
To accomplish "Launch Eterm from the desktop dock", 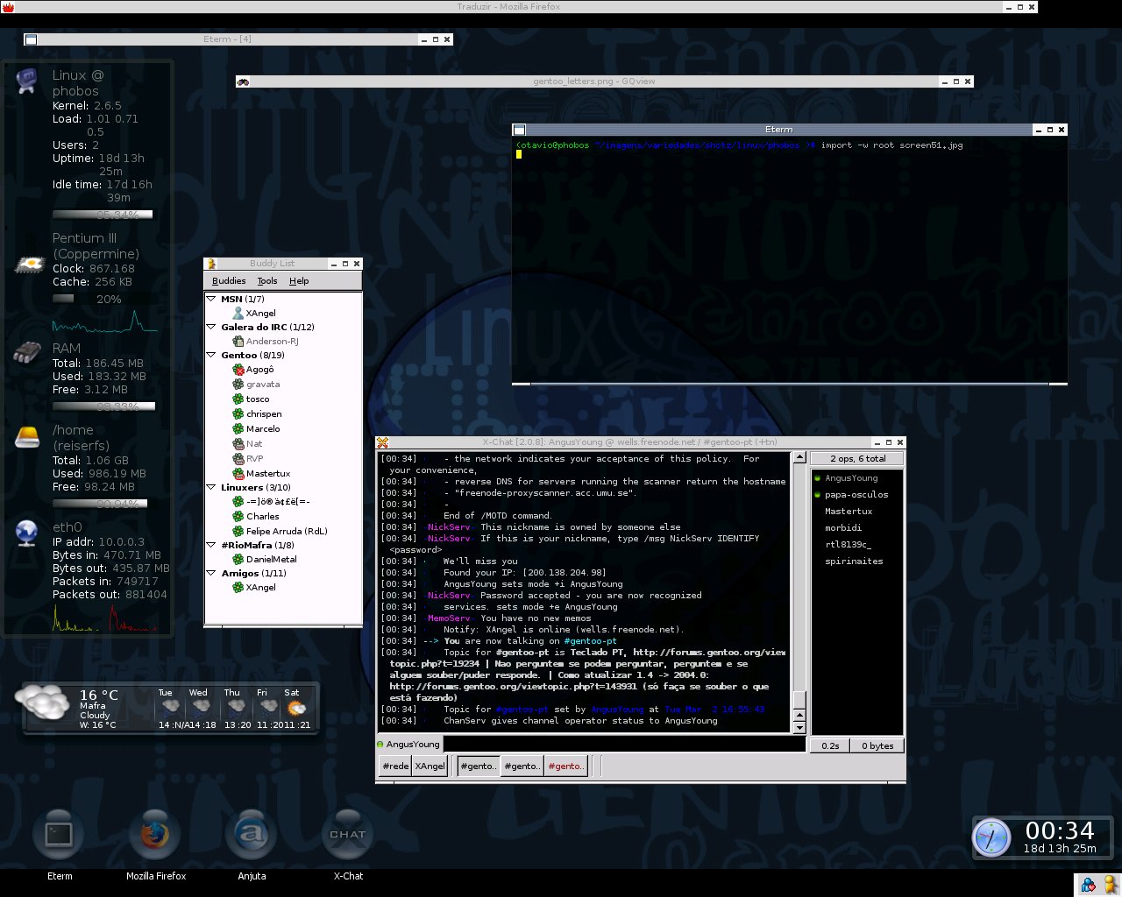I will click(59, 833).
